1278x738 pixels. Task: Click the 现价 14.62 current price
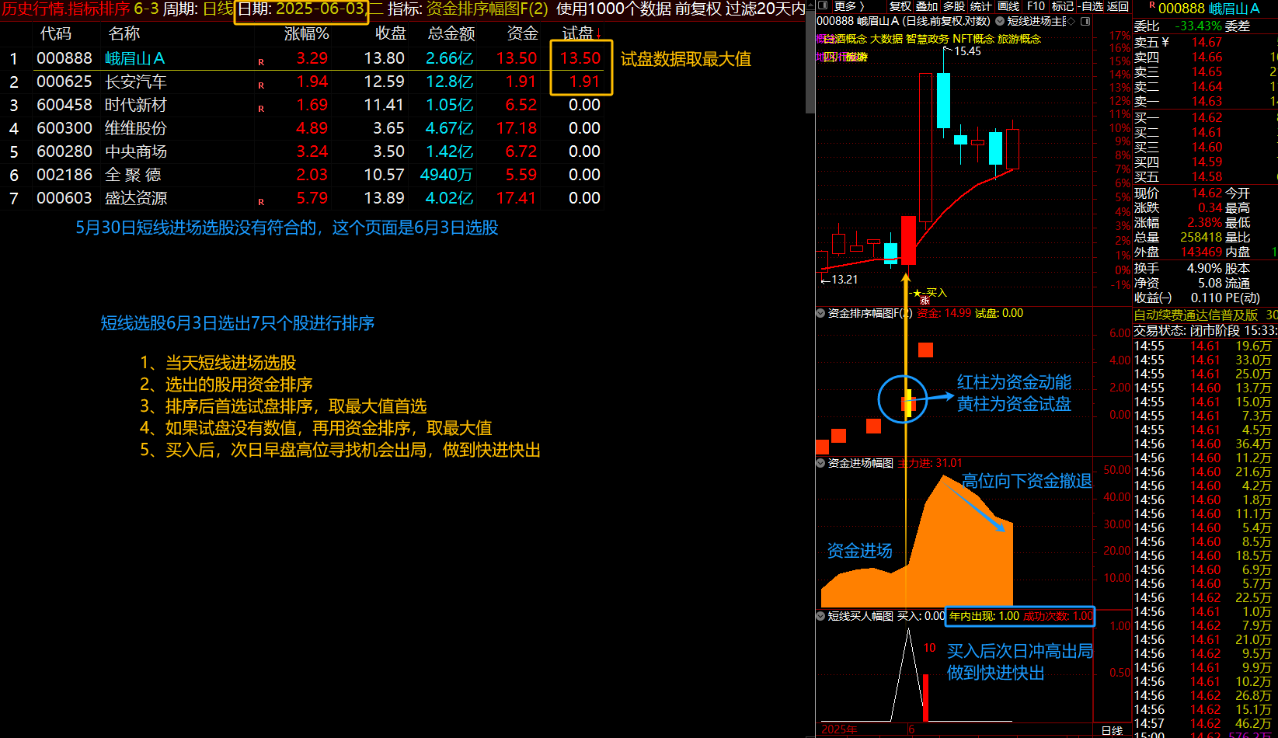tap(1207, 193)
